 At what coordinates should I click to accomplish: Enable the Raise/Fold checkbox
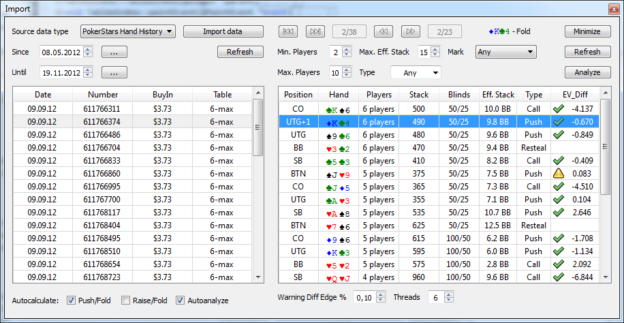[125, 301]
